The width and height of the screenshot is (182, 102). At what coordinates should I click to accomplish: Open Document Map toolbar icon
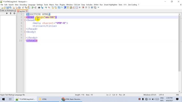(x=71, y=8)
